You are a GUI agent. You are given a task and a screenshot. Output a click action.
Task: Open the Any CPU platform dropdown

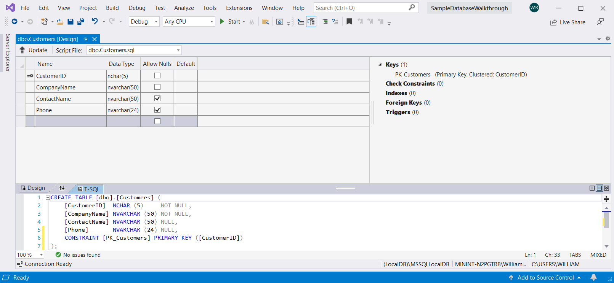[x=189, y=22]
